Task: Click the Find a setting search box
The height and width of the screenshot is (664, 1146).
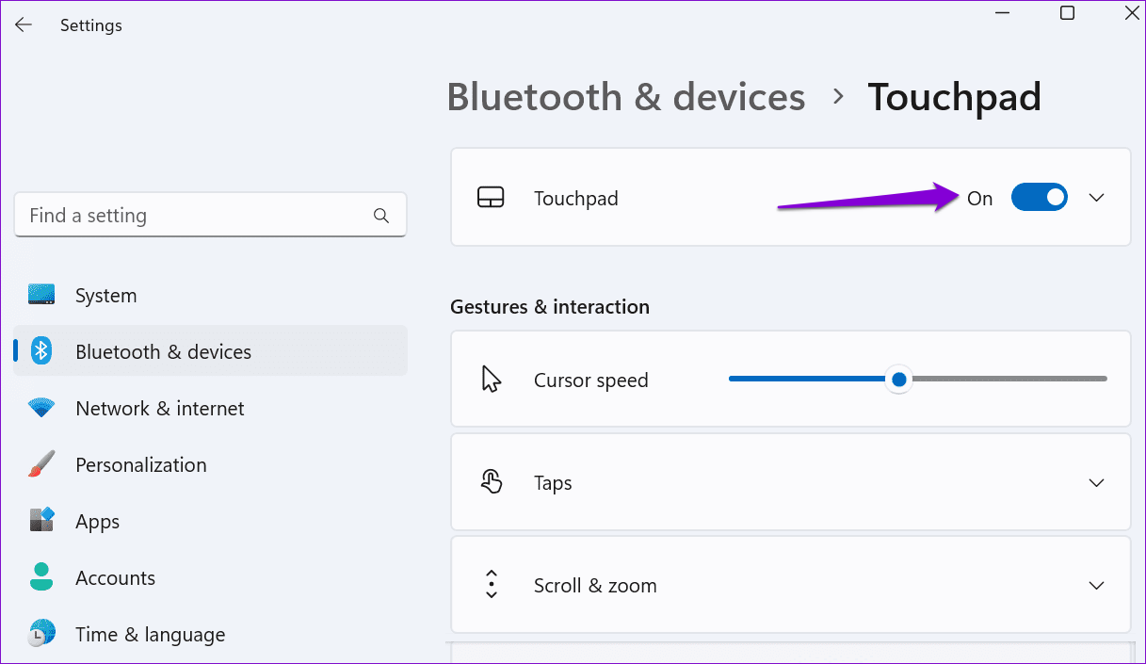Action: (198, 216)
